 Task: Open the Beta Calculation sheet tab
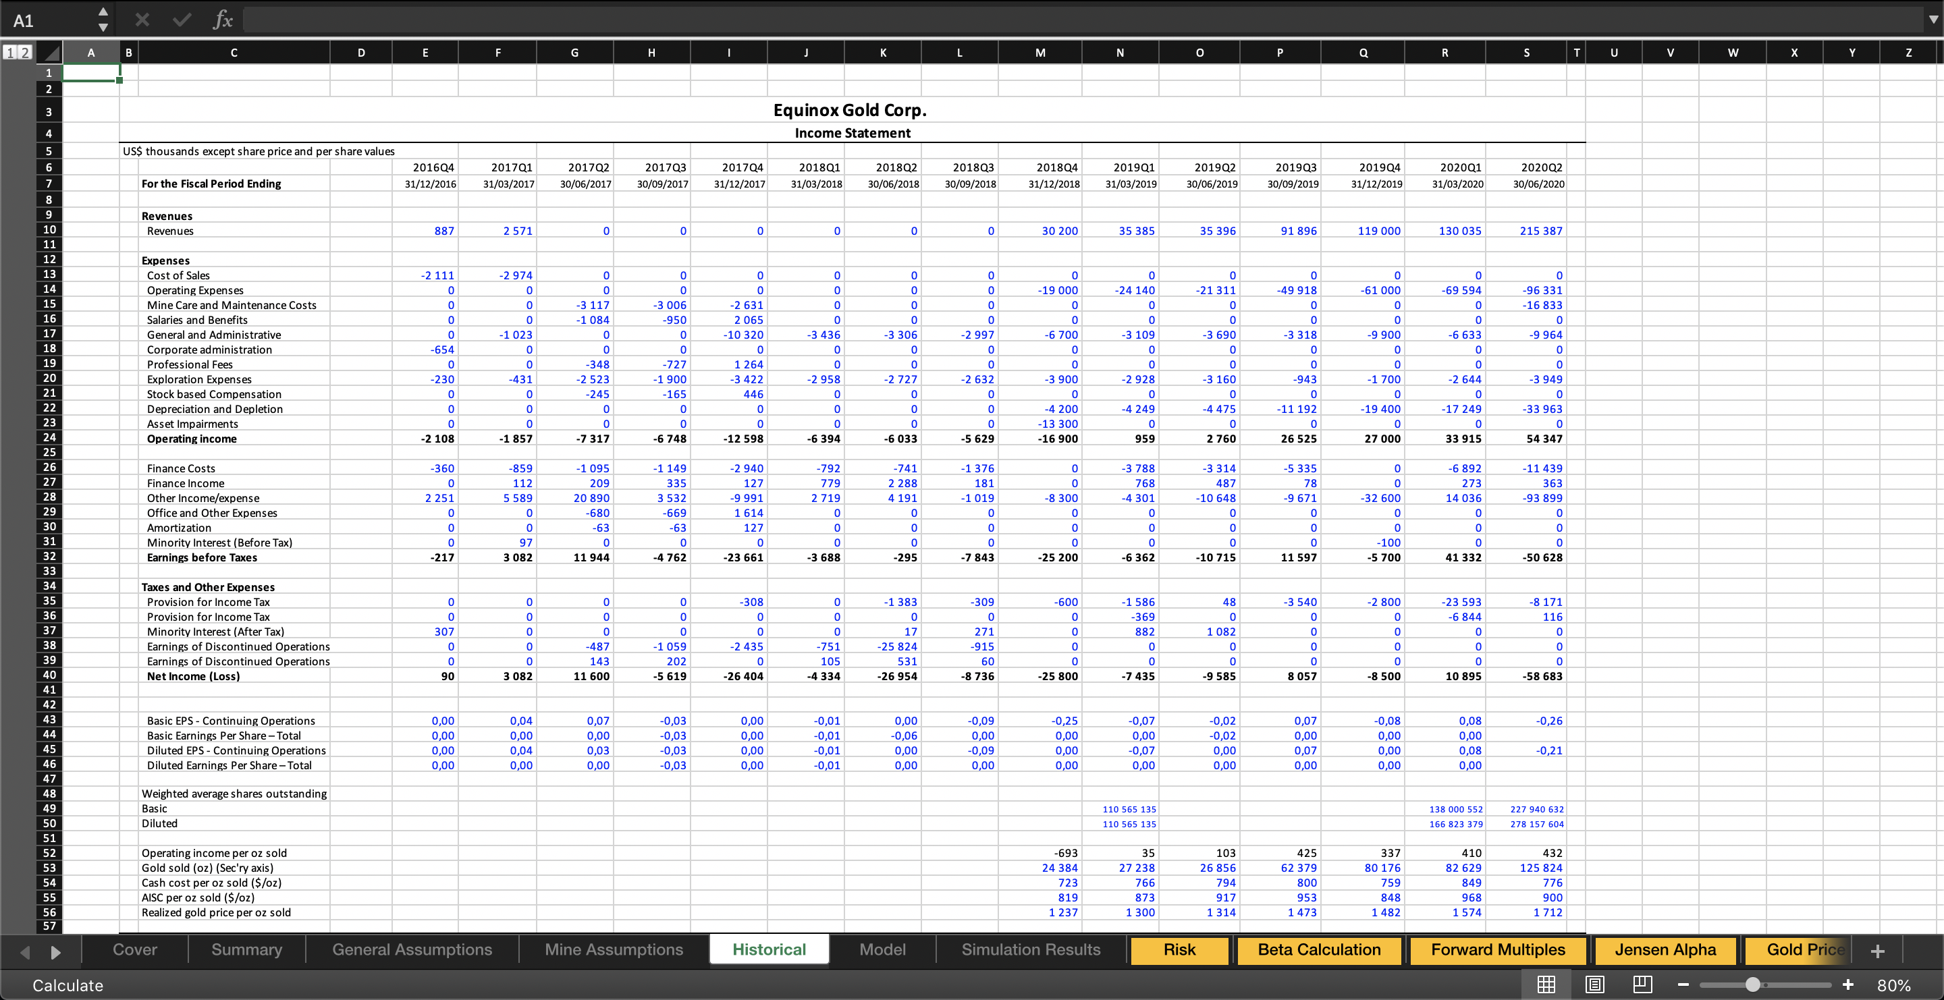point(1319,949)
